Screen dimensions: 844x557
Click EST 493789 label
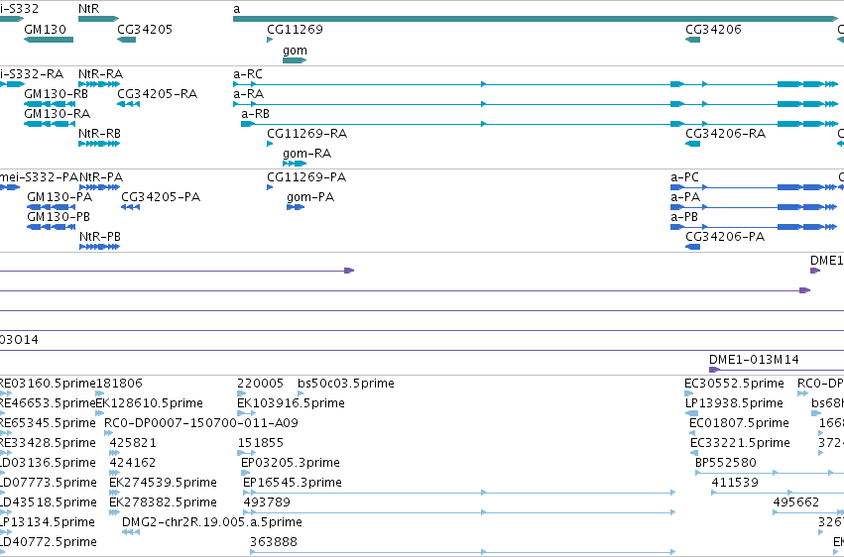click(x=267, y=502)
